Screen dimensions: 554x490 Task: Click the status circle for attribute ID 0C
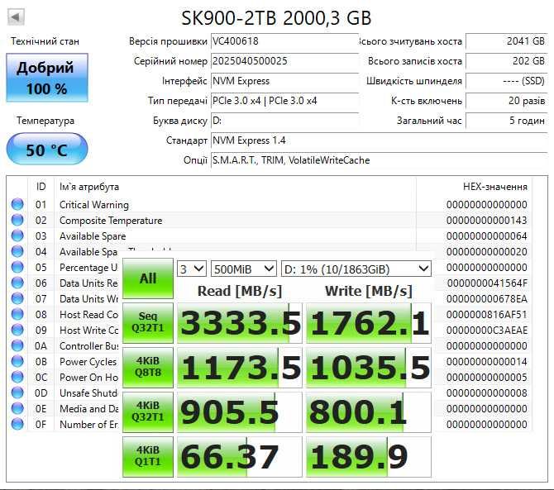pos(17,377)
